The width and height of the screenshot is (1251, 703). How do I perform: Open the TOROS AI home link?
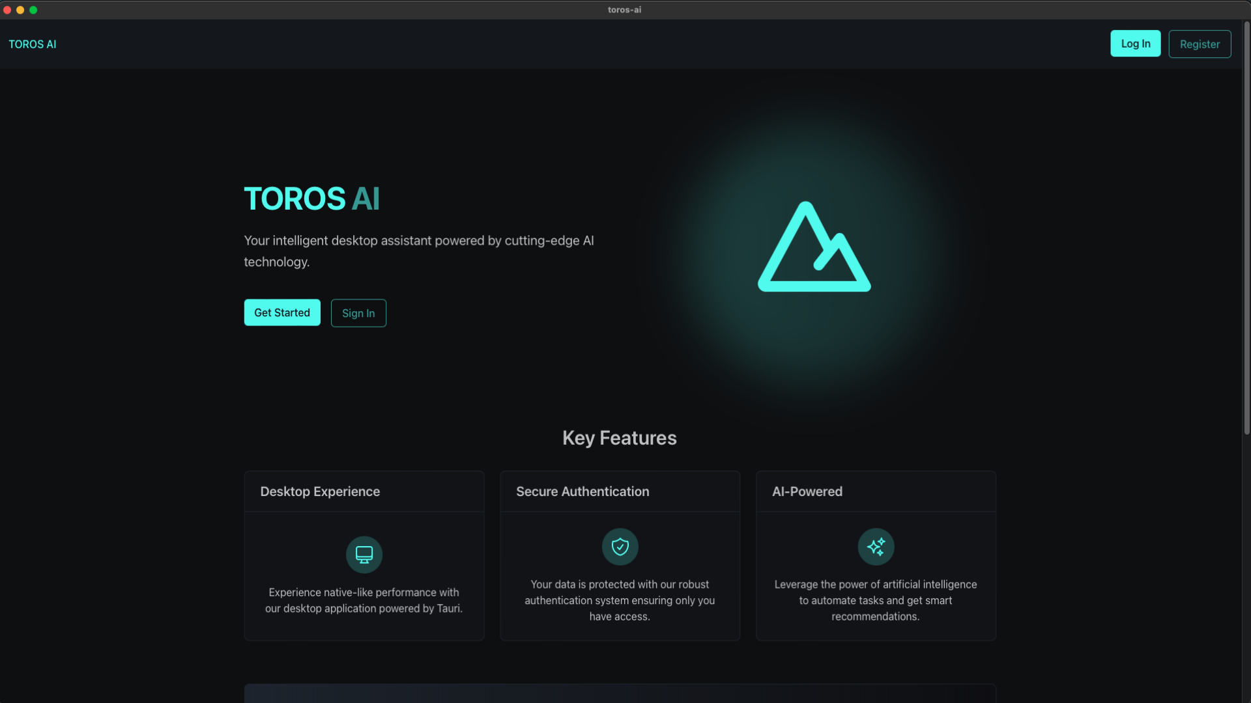pyautogui.click(x=33, y=44)
